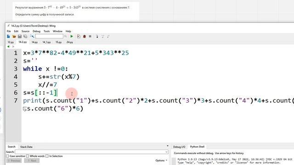The height and width of the screenshot is (165, 294).
Task: Open the Source menu
Action: point(26,31)
